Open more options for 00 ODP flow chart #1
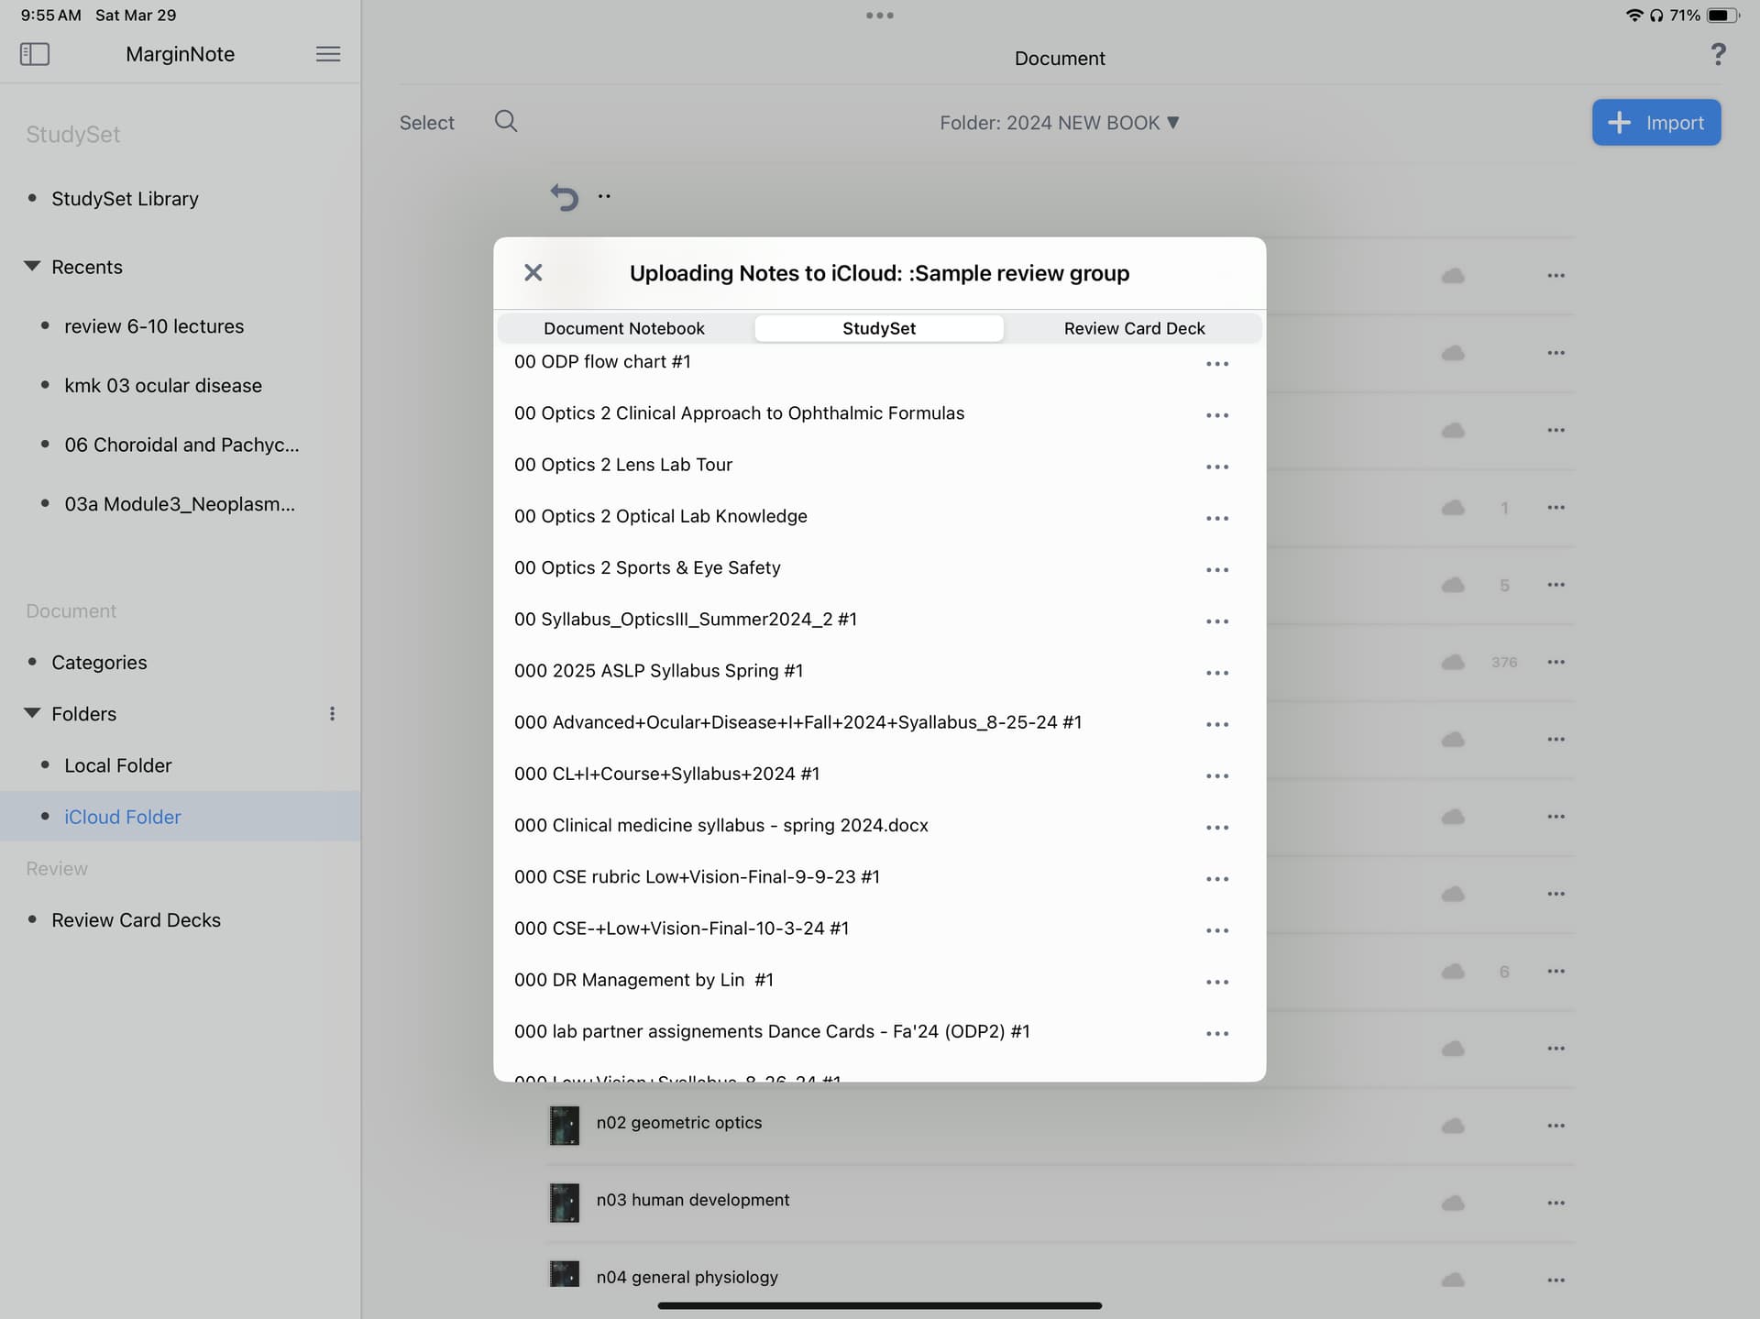 pos(1217,364)
